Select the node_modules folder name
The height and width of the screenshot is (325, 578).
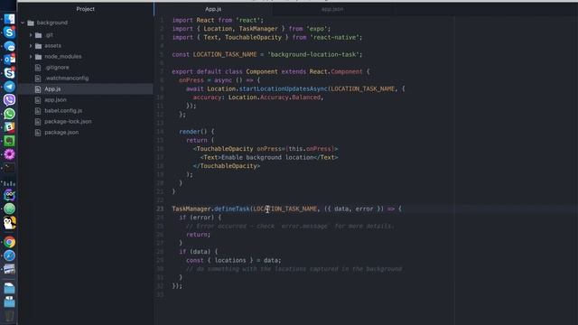pyautogui.click(x=63, y=57)
